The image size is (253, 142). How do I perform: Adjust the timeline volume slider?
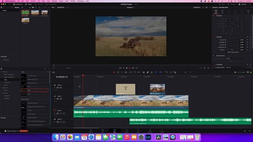241,72
